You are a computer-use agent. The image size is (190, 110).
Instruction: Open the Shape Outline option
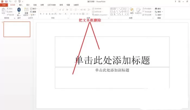147,12
